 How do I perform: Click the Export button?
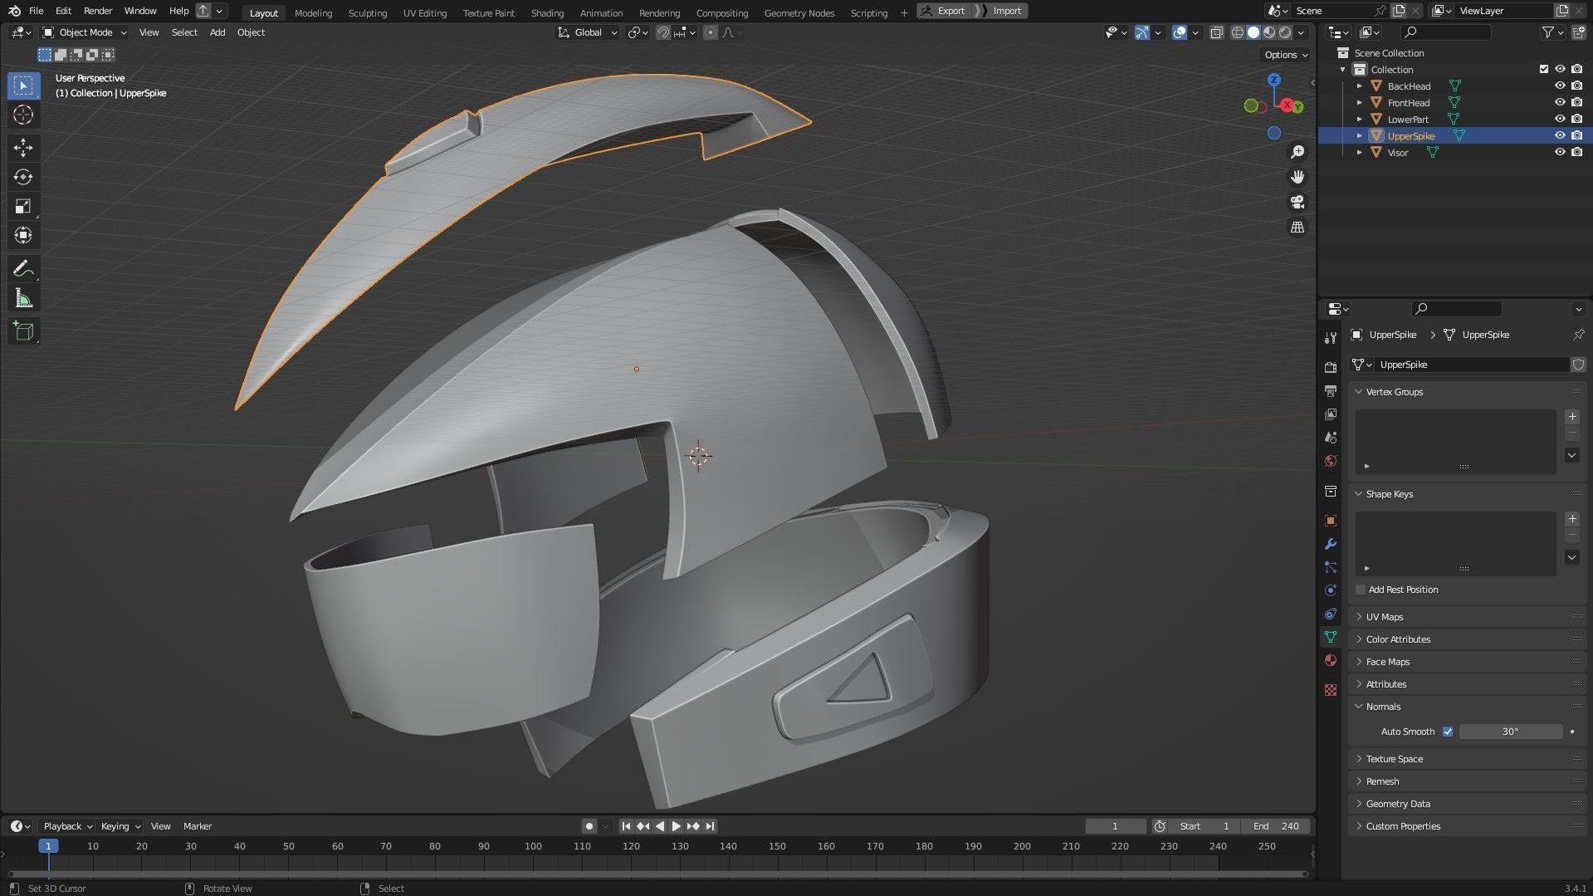[x=944, y=11]
